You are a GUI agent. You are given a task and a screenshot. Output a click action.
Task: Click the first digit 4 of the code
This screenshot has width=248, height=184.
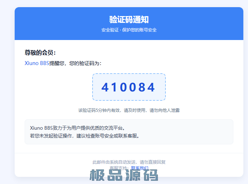105,87
